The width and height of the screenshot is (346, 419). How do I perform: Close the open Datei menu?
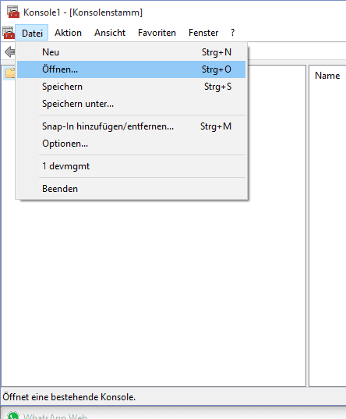(x=32, y=33)
